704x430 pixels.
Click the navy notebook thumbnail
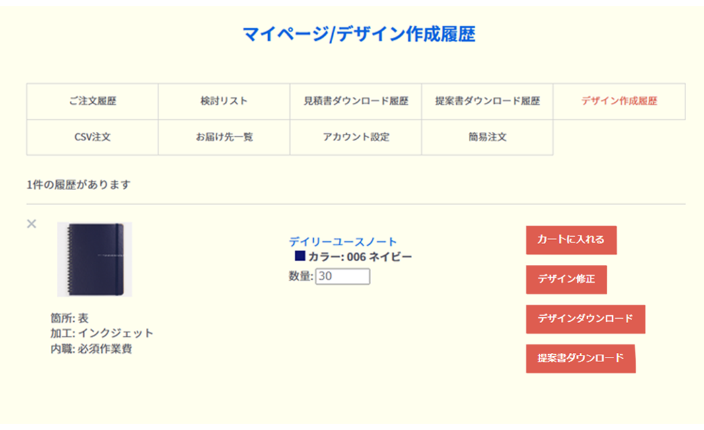click(94, 259)
